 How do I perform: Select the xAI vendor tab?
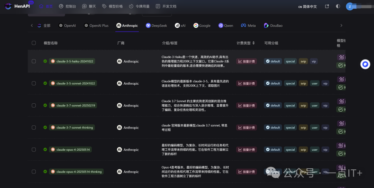pyautogui.click(x=180, y=26)
